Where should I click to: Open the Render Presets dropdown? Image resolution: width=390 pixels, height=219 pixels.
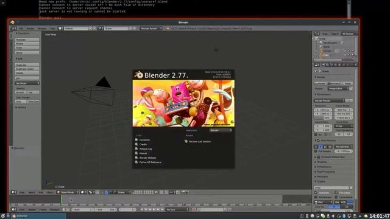[329, 101]
